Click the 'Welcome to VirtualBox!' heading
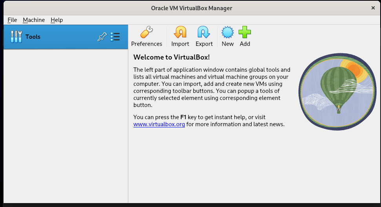This screenshot has width=381, height=207. pos(171,57)
